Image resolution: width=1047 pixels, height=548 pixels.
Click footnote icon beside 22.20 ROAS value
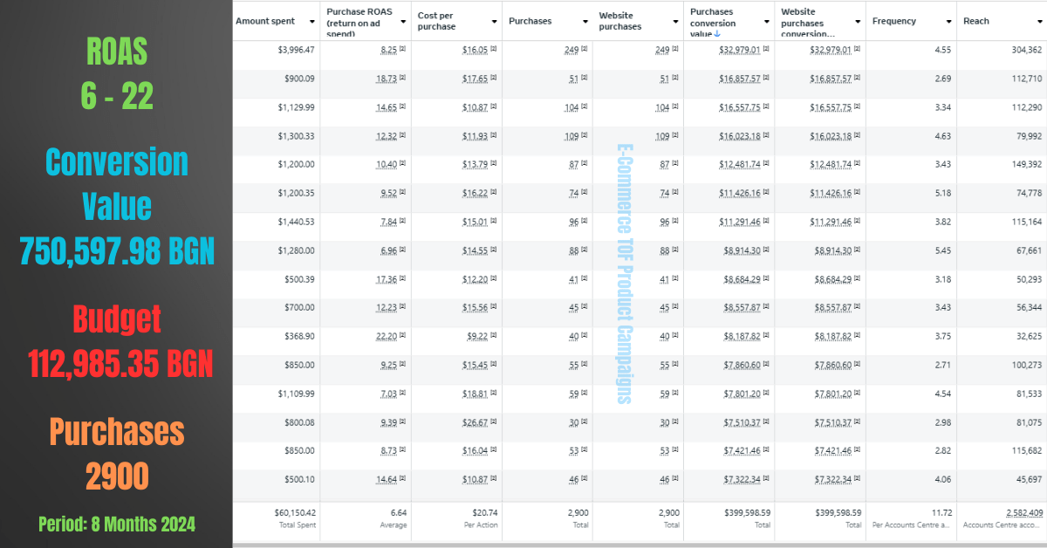(403, 336)
